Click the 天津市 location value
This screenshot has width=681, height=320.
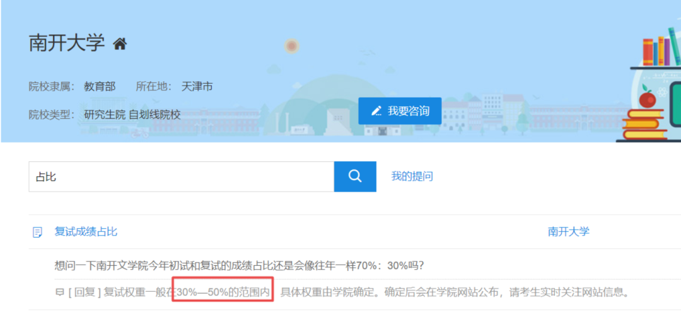point(197,86)
